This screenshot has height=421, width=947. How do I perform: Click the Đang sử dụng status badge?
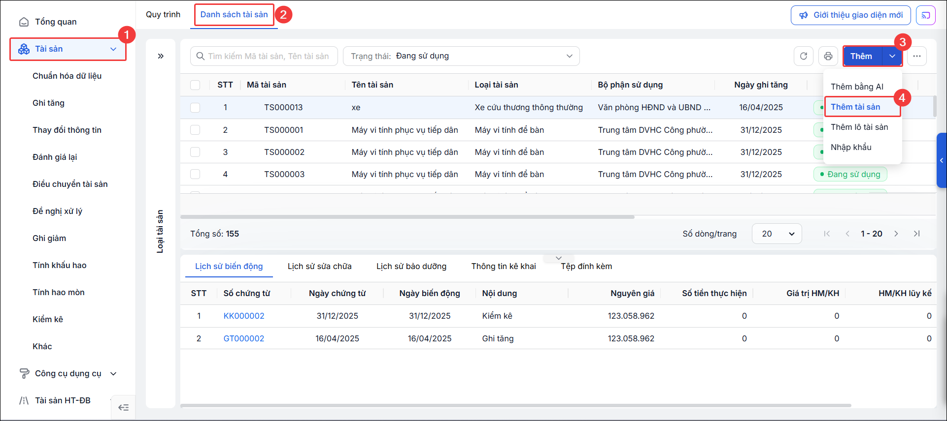pos(850,174)
